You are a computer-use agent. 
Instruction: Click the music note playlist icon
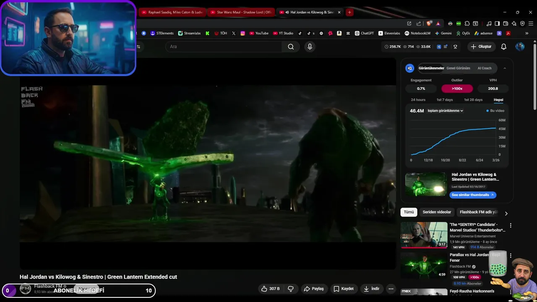coord(489,23)
